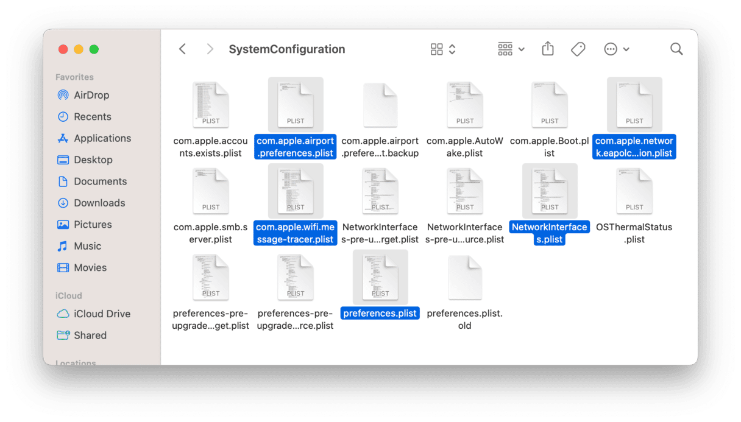Click the NetworkInterfaces.plist file icon

(550, 191)
